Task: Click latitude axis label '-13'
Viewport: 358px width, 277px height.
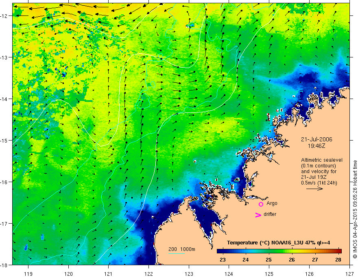Action: click(x=4, y=57)
